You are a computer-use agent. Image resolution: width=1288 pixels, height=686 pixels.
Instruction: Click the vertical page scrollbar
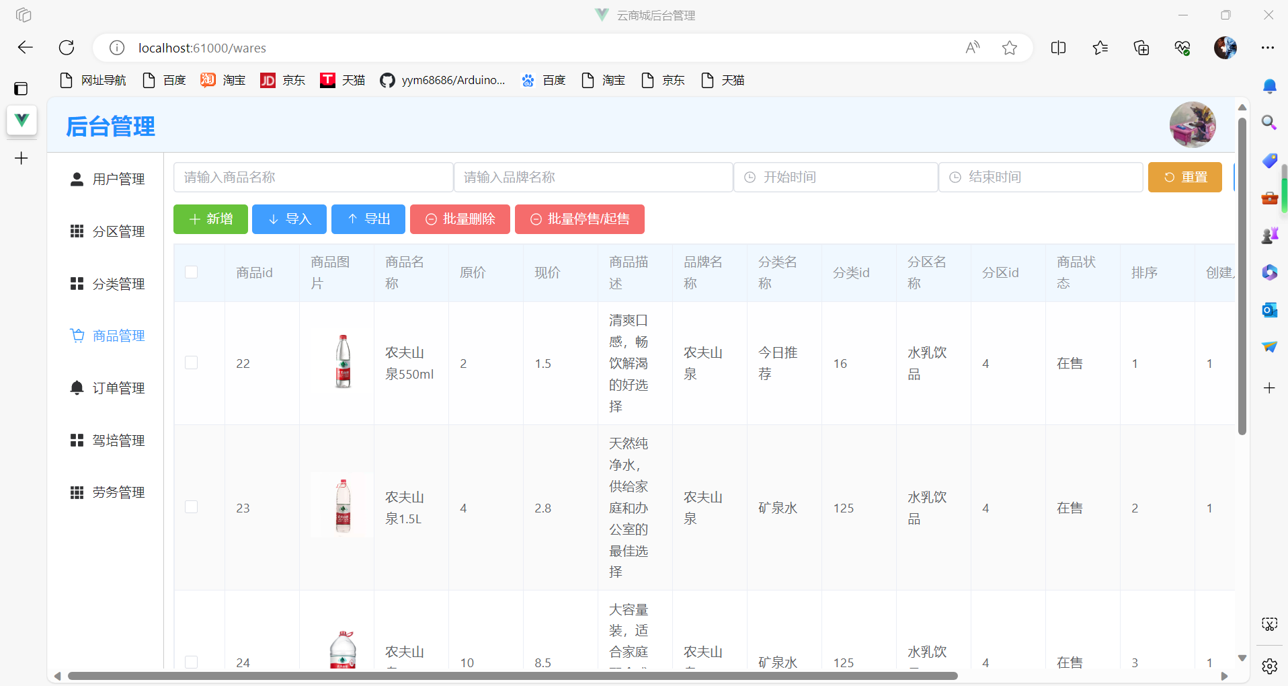pos(1242,276)
